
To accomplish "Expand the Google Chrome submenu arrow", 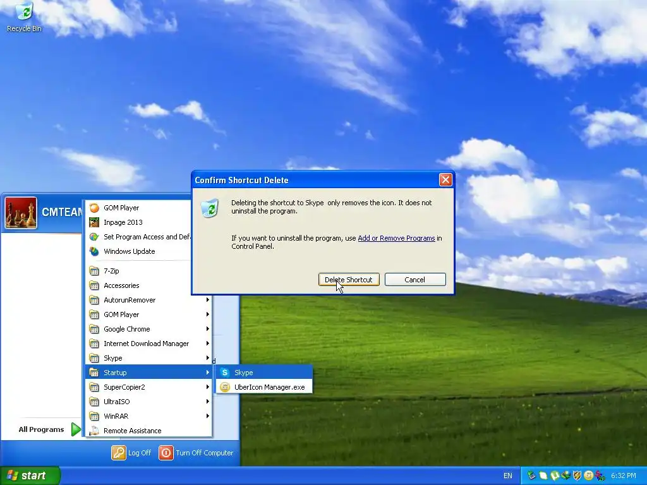I will (x=207, y=328).
